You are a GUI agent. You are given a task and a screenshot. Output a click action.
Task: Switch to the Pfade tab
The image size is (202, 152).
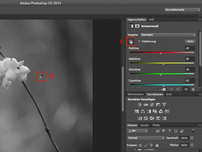coord(156,125)
